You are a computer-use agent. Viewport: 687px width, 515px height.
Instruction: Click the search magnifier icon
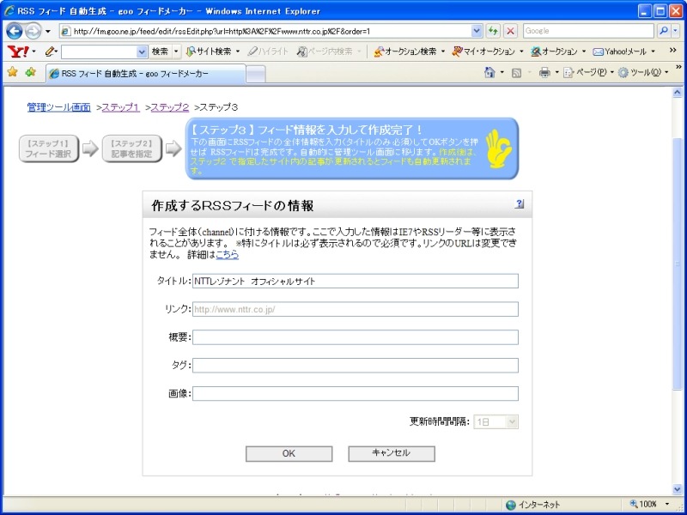(x=664, y=31)
